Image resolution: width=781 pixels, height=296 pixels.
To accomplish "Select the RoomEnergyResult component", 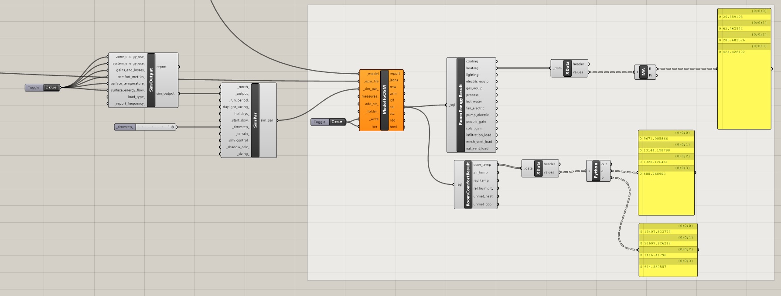I will (460, 105).
